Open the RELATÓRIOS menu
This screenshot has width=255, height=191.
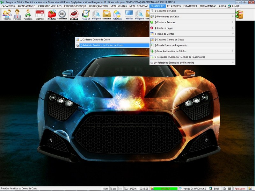tap(174, 6)
